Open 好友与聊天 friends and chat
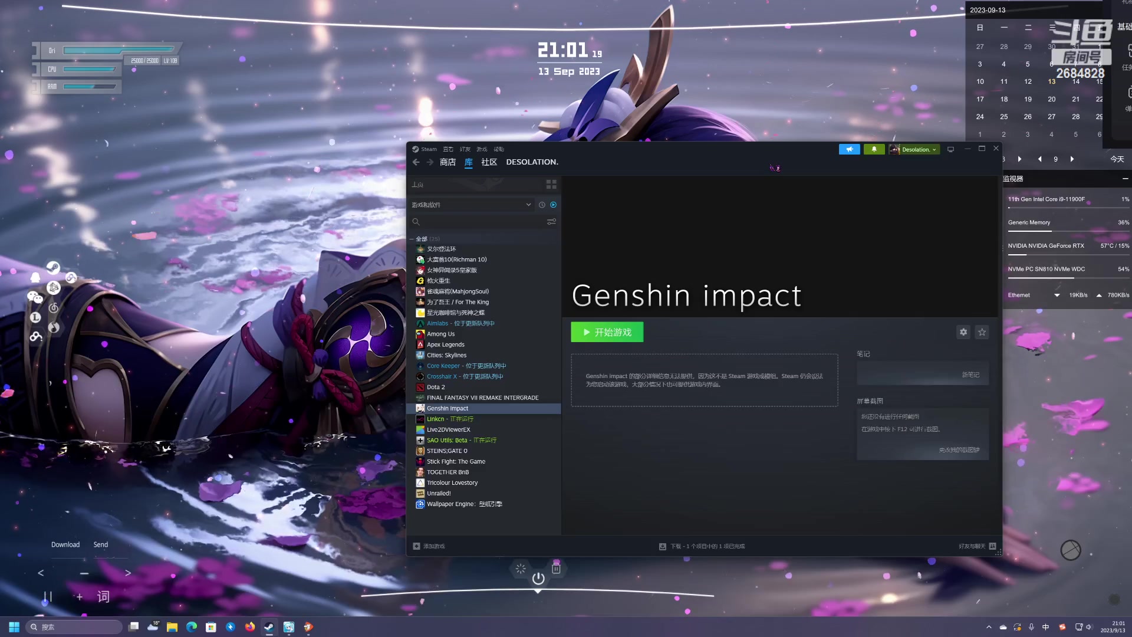The image size is (1132, 637). point(978,546)
